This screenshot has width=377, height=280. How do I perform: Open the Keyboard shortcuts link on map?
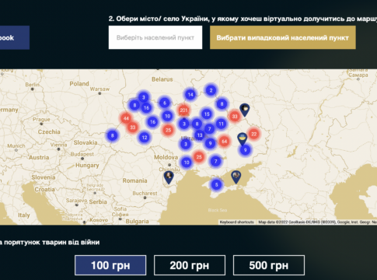pos(237,222)
